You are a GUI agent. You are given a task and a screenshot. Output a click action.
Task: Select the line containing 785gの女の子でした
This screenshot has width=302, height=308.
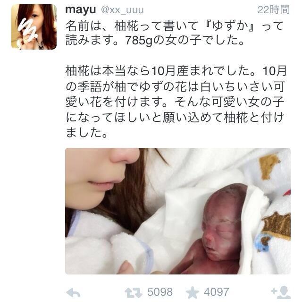[x=155, y=40]
